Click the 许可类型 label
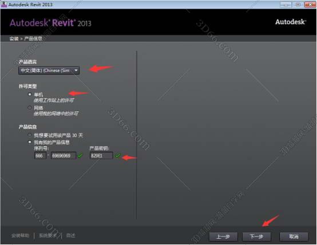Image resolution: width=317 pixels, height=245 pixels. (27, 86)
